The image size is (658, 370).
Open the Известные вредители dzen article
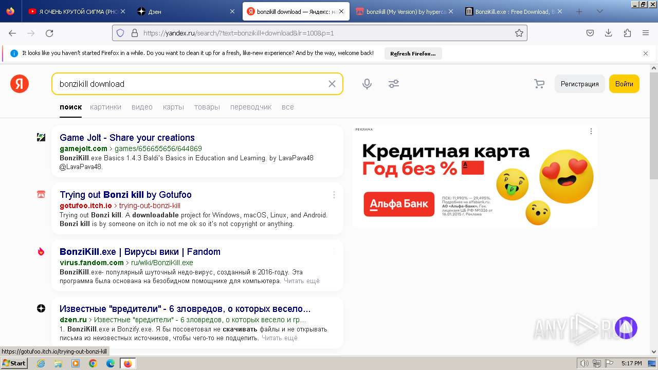(185, 309)
